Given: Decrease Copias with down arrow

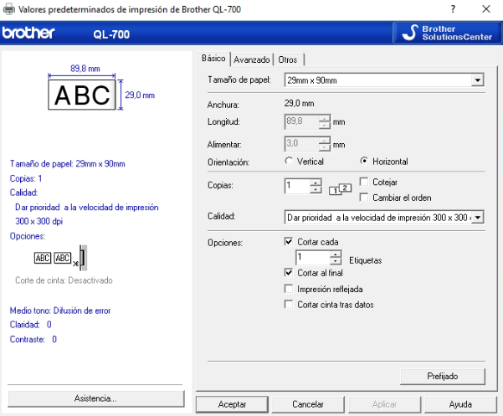Looking at the screenshot, I should (x=316, y=190).
